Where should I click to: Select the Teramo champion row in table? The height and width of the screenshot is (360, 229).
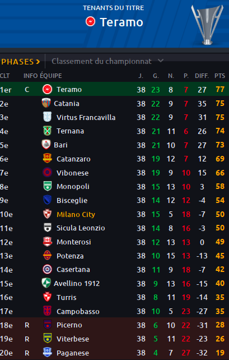[114, 89]
